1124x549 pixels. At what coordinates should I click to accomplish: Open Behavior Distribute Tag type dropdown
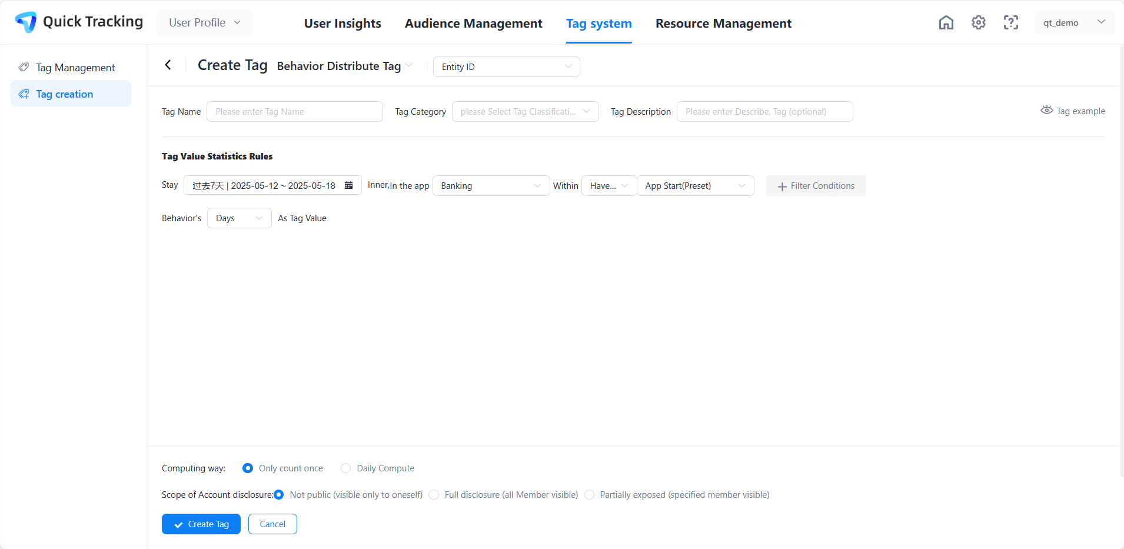(344, 66)
